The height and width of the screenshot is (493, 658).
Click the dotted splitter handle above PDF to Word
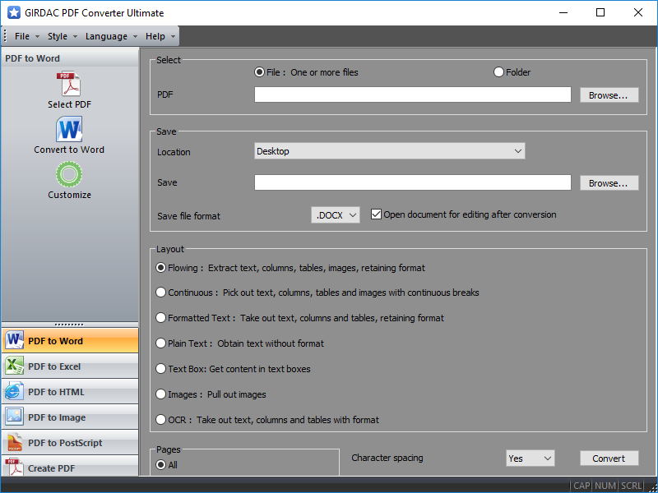[x=69, y=325]
